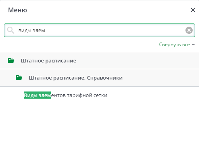Clear the search field with the round X
Screen dimensions: 199x144
(189, 30)
